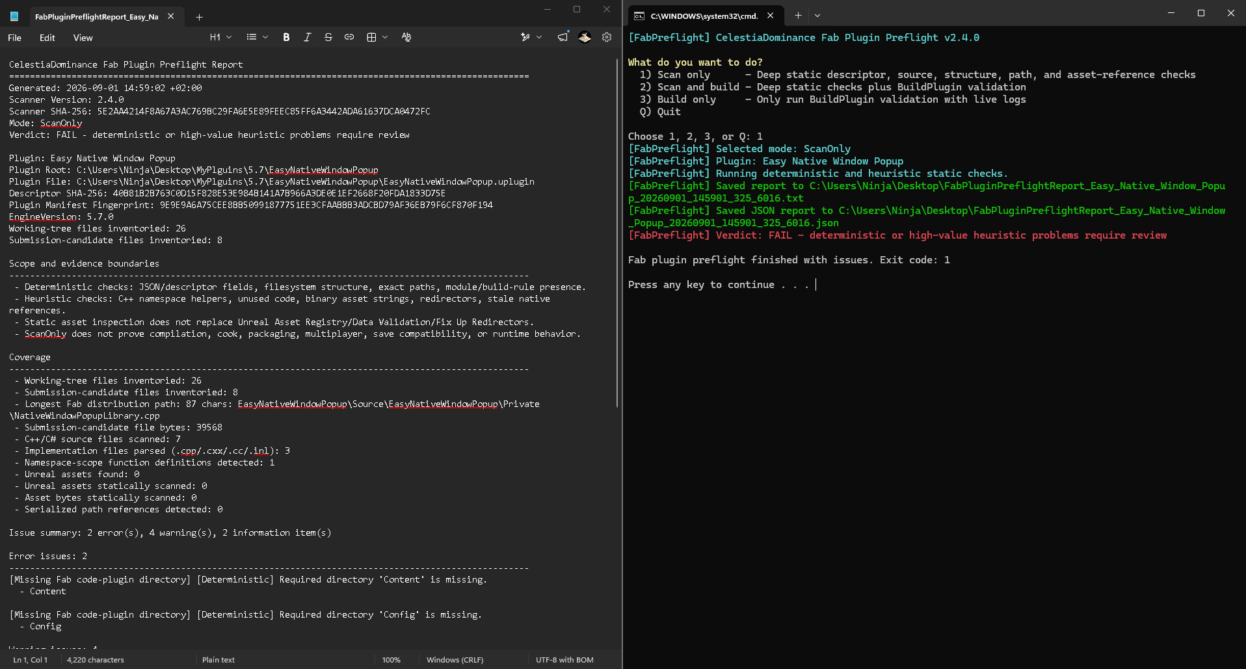Expand the table options dropdown arrow

pos(385,37)
